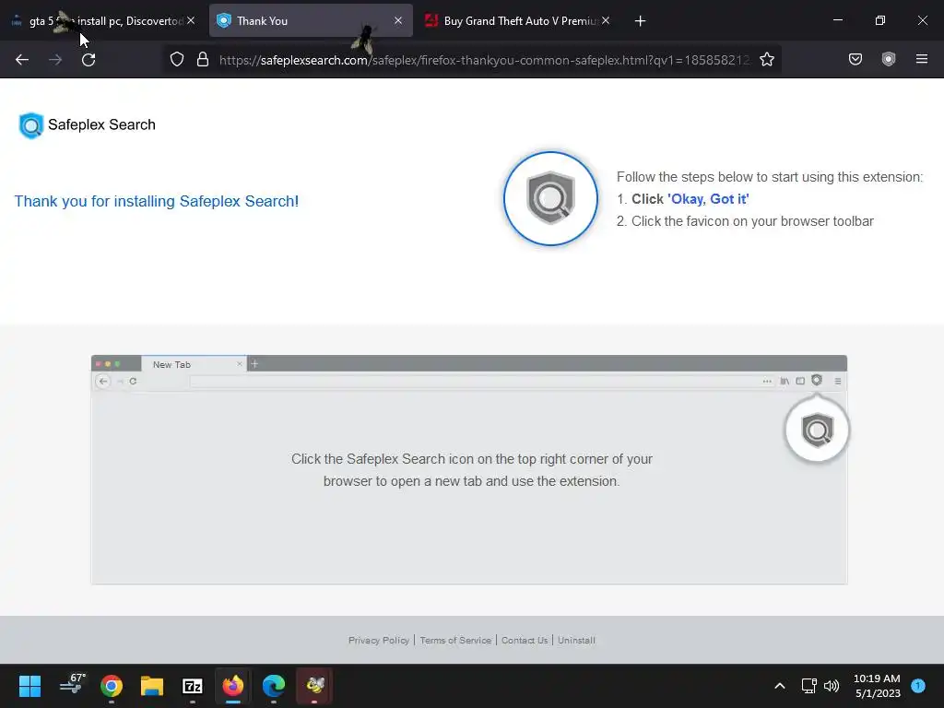
Task: Open the Firefox application menu
Action: (x=922, y=59)
